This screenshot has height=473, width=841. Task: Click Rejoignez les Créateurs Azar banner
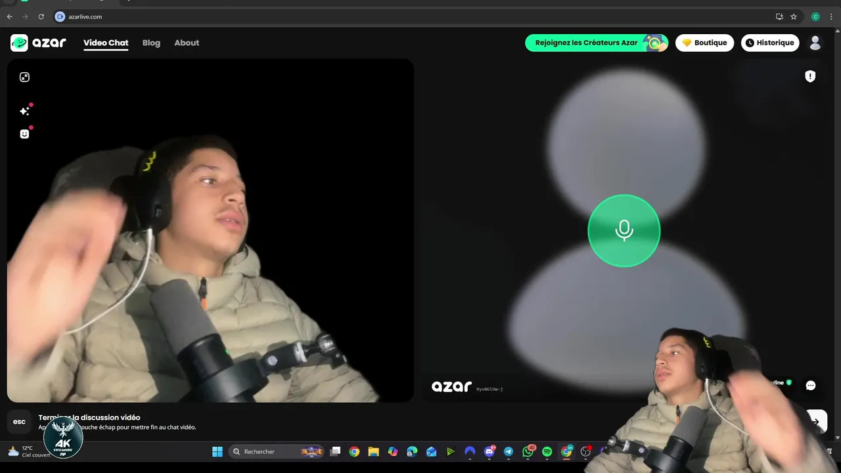pyautogui.click(x=597, y=43)
